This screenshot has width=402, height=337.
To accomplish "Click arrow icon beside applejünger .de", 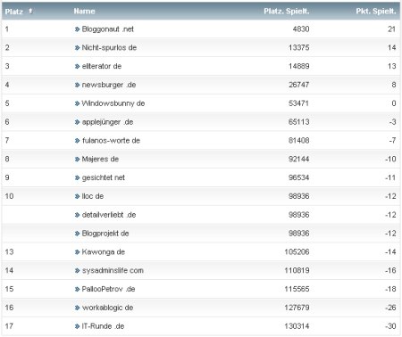I will coord(77,122).
